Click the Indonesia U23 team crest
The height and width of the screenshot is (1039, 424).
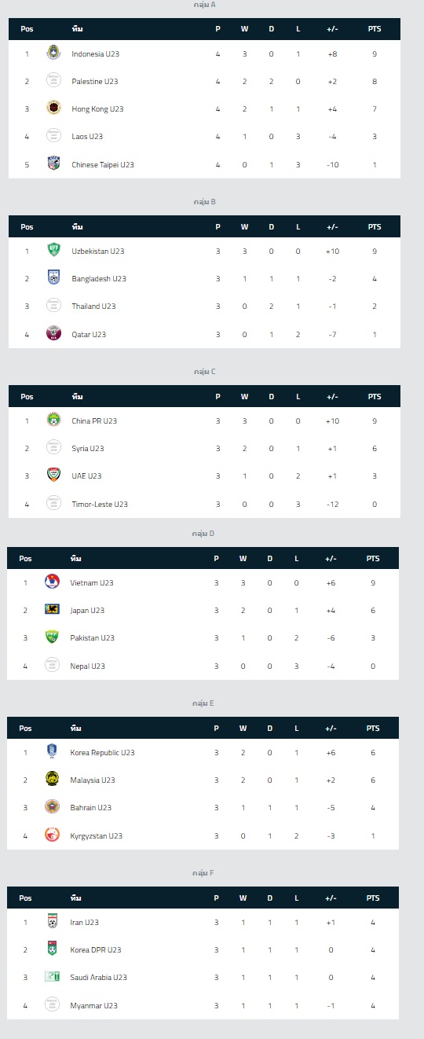[53, 53]
